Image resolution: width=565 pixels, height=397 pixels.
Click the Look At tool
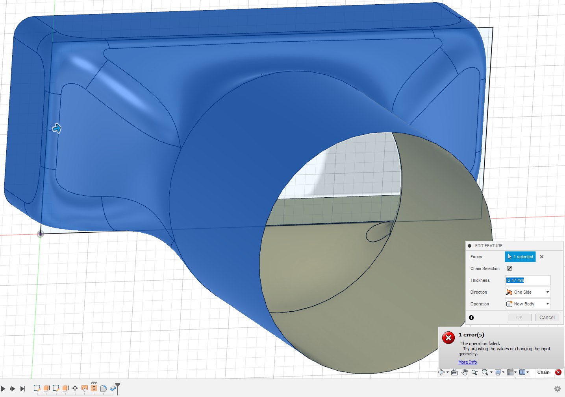pos(454,373)
